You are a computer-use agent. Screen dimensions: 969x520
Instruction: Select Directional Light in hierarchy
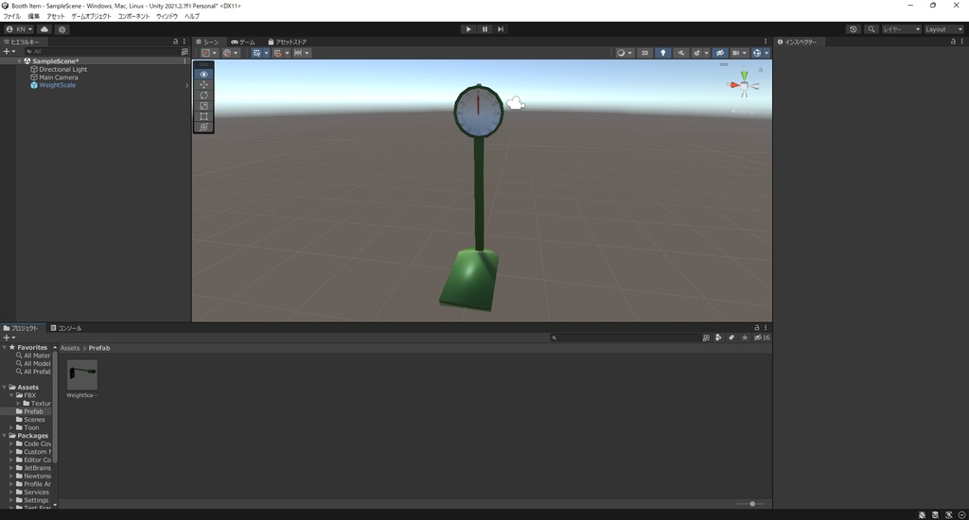tap(63, 69)
